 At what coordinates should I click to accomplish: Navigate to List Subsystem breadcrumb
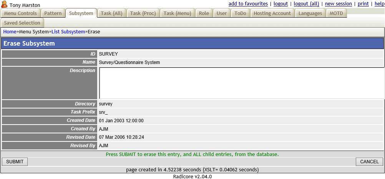(68, 32)
